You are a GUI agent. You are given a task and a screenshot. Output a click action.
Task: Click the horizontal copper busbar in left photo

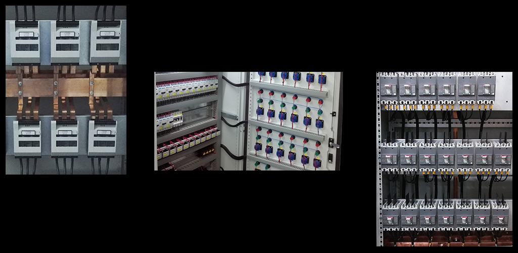66,87
